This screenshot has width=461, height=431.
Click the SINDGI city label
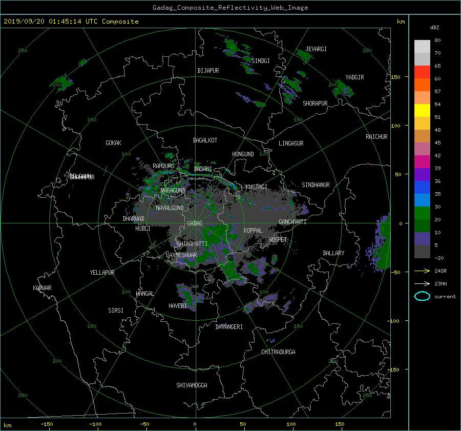point(261,61)
